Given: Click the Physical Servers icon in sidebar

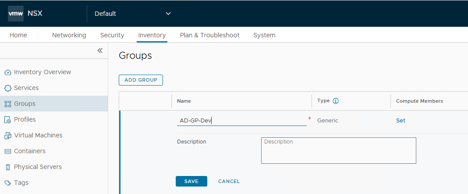Looking at the screenshot, I should pyautogui.click(x=7, y=167).
